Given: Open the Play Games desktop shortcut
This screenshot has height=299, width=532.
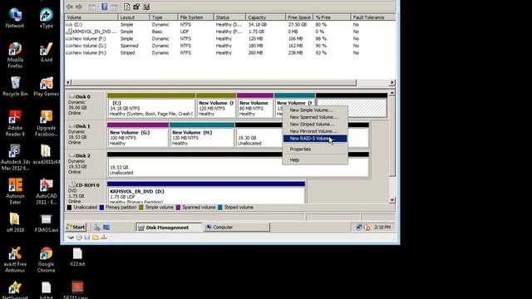Looking at the screenshot, I should [x=47, y=86].
